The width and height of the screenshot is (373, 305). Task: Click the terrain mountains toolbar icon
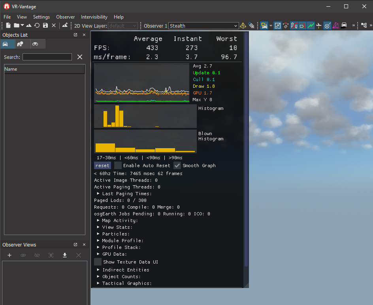coord(29,25)
